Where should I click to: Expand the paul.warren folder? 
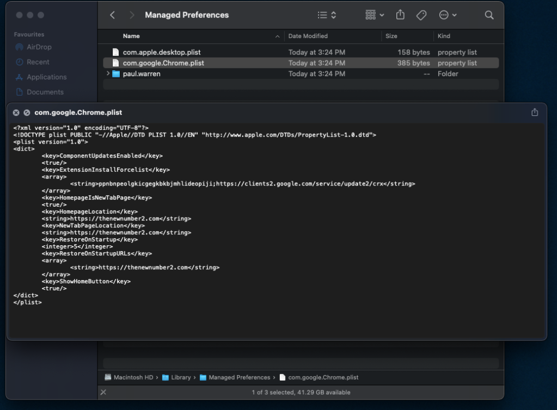tap(108, 73)
